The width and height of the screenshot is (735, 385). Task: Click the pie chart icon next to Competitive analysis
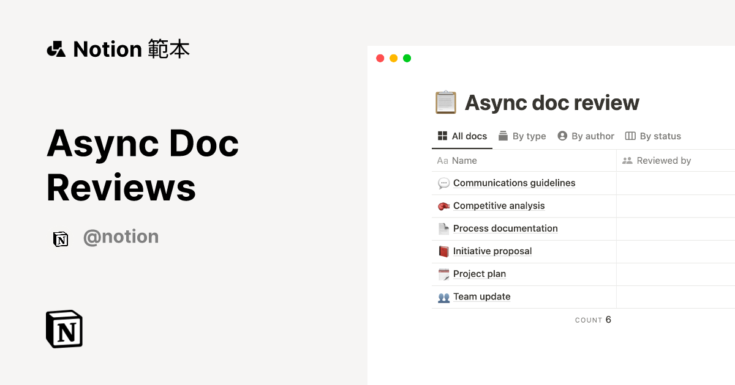click(442, 206)
